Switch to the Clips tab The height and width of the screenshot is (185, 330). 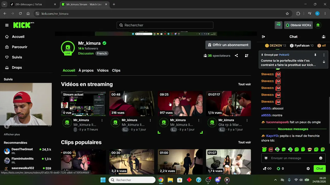116,70
